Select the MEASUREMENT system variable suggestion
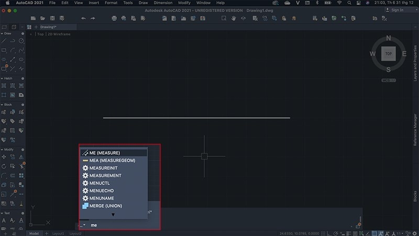 pyautogui.click(x=114, y=176)
